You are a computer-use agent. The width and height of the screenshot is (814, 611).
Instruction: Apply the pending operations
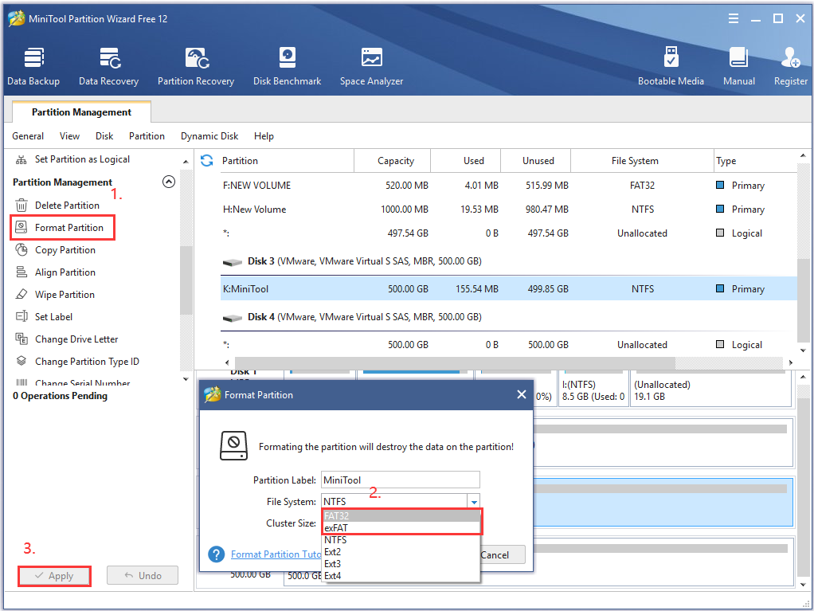coord(54,574)
